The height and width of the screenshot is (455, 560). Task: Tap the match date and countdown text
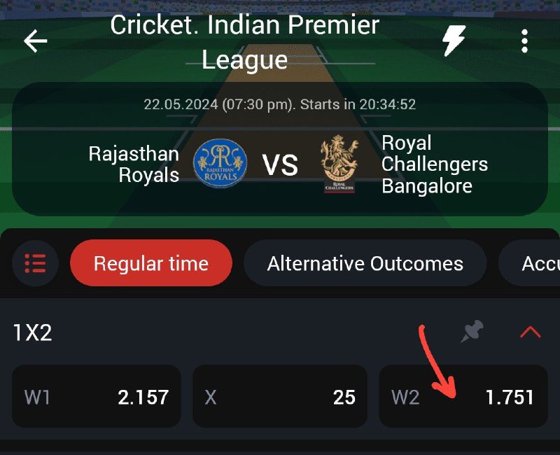[279, 104]
